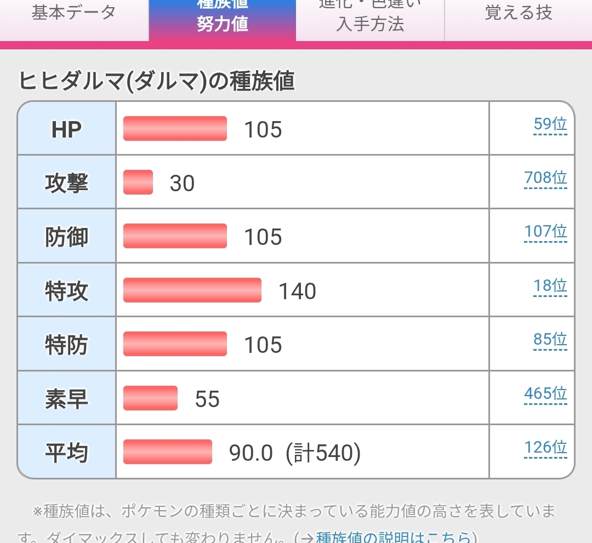The image size is (592, 543).
Task: Click the 特防 rank link 85位
Action: point(550,340)
